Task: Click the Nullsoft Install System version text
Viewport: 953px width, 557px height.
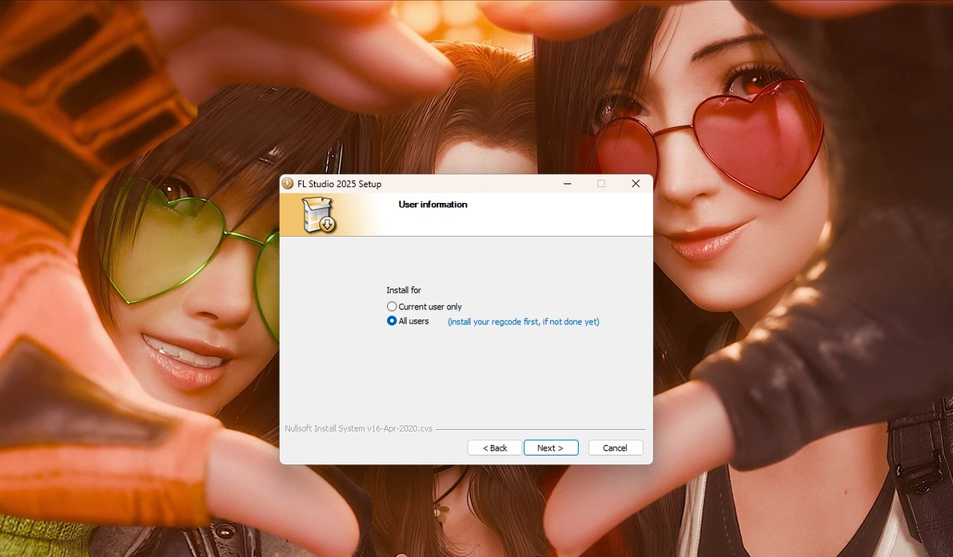Action: coord(359,428)
